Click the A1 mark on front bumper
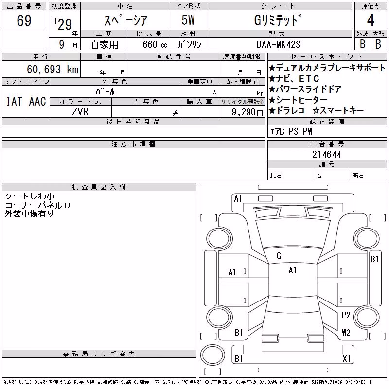 pyautogui.click(x=238, y=199)
